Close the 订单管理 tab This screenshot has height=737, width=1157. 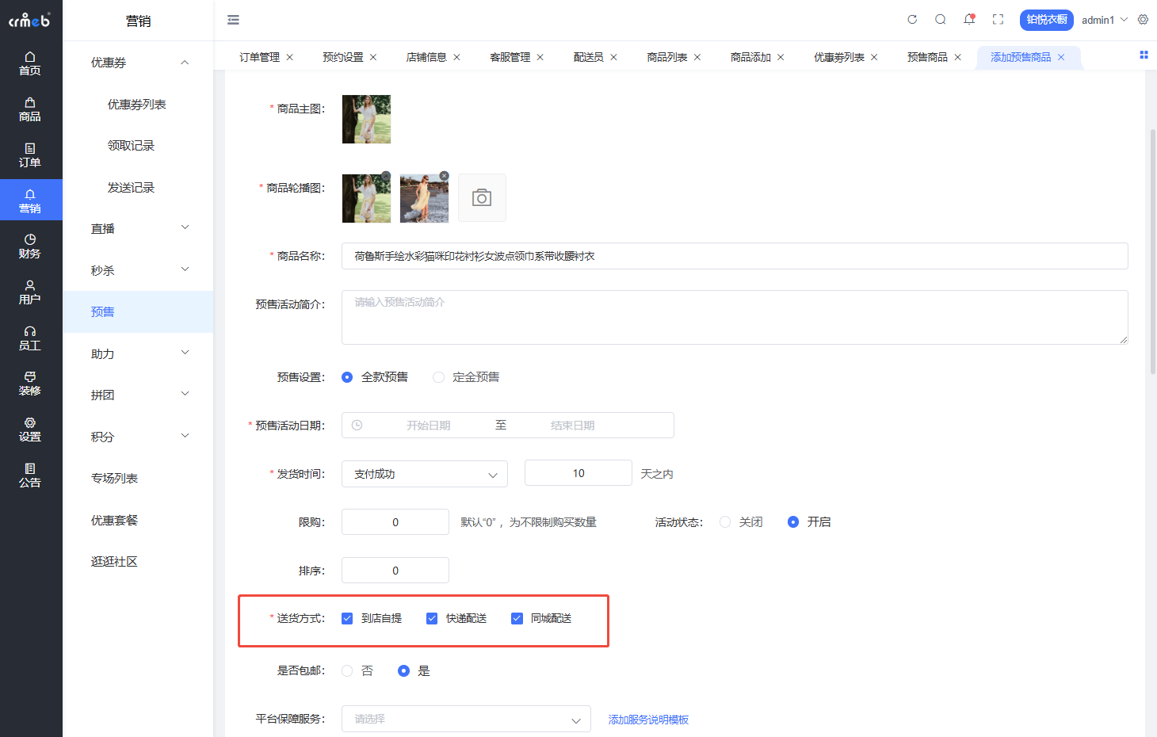tap(290, 57)
